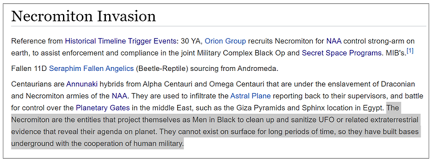Image resolution: width=432 pixels, height=162 pixels.
Task: Open the Seraphim Fallen Angelics link
Action: [x=91, y=69]
